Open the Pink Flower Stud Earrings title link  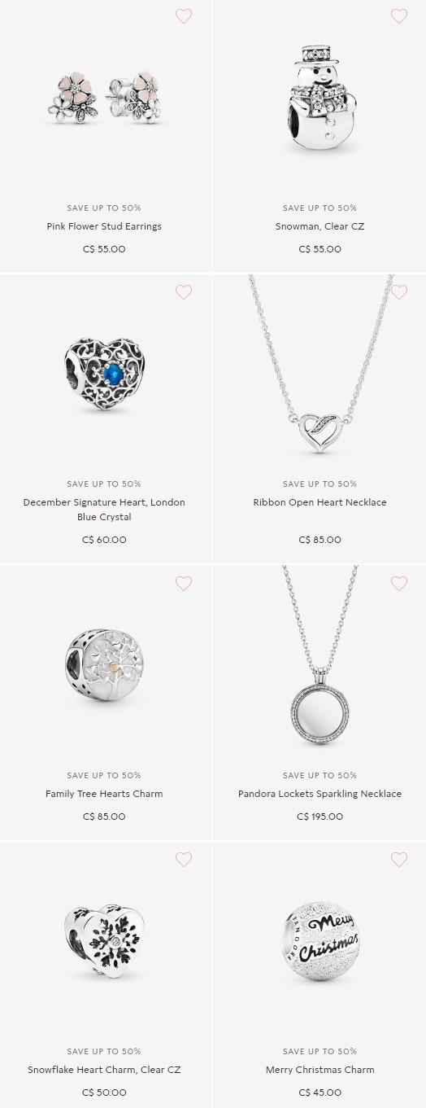tap(104, 226)
